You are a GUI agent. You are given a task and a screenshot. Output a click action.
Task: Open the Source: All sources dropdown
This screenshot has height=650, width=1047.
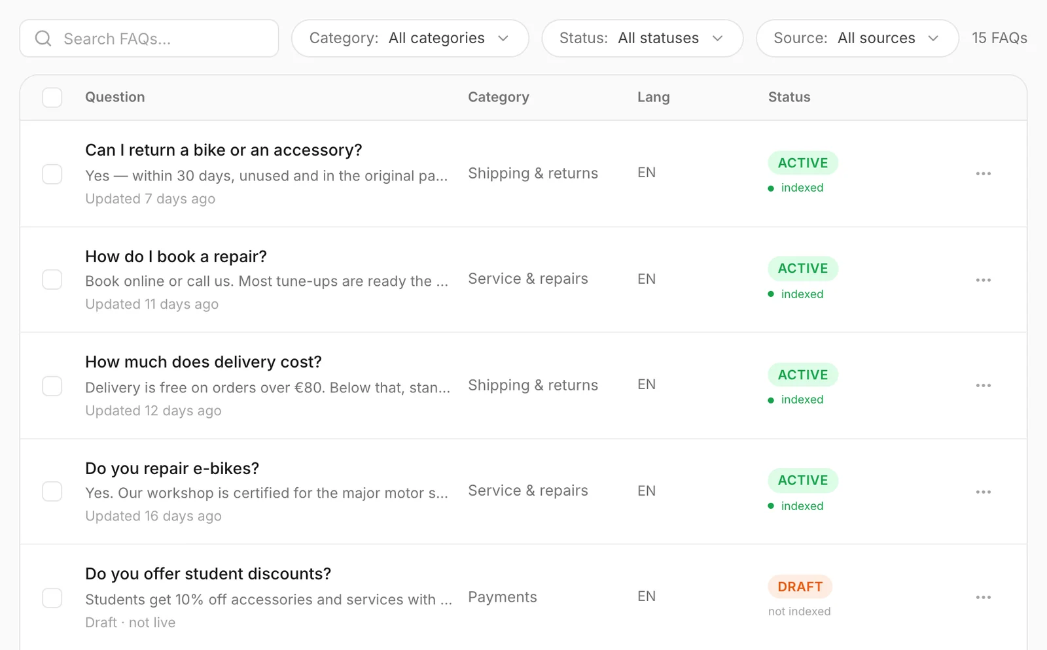click(x=857, y=39)
